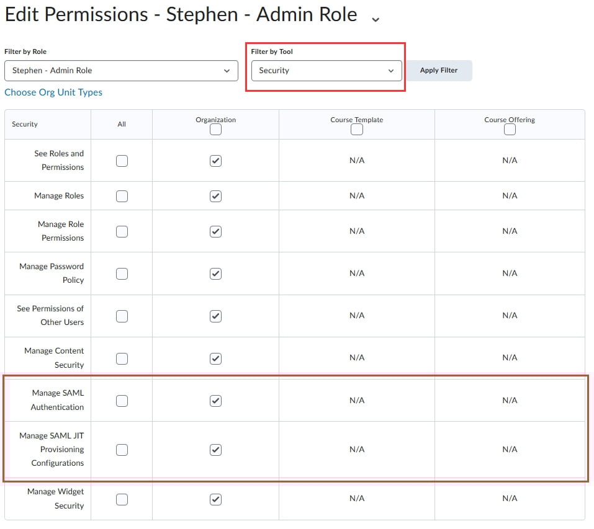Open the Filter by Role dropdown
594x529 pixels.
click(x=121, y=71)
